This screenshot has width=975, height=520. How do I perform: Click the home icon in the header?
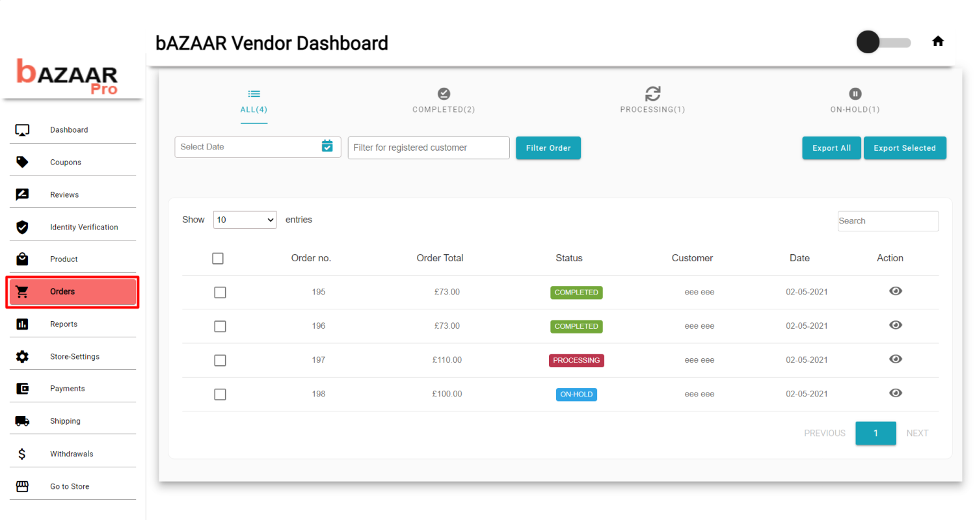(938, 41)
